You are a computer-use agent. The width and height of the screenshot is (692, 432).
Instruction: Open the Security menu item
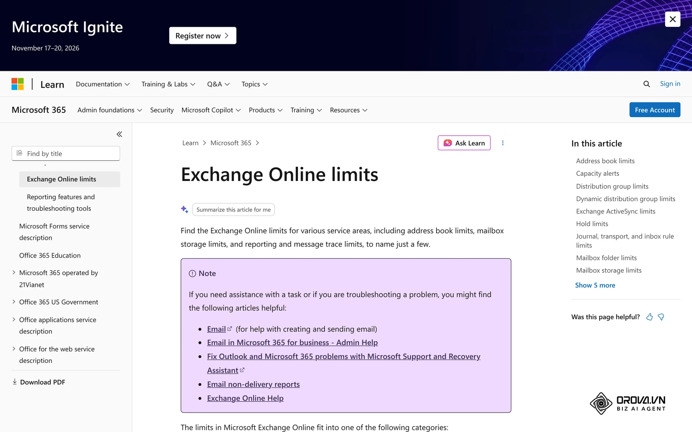[162, 110]
